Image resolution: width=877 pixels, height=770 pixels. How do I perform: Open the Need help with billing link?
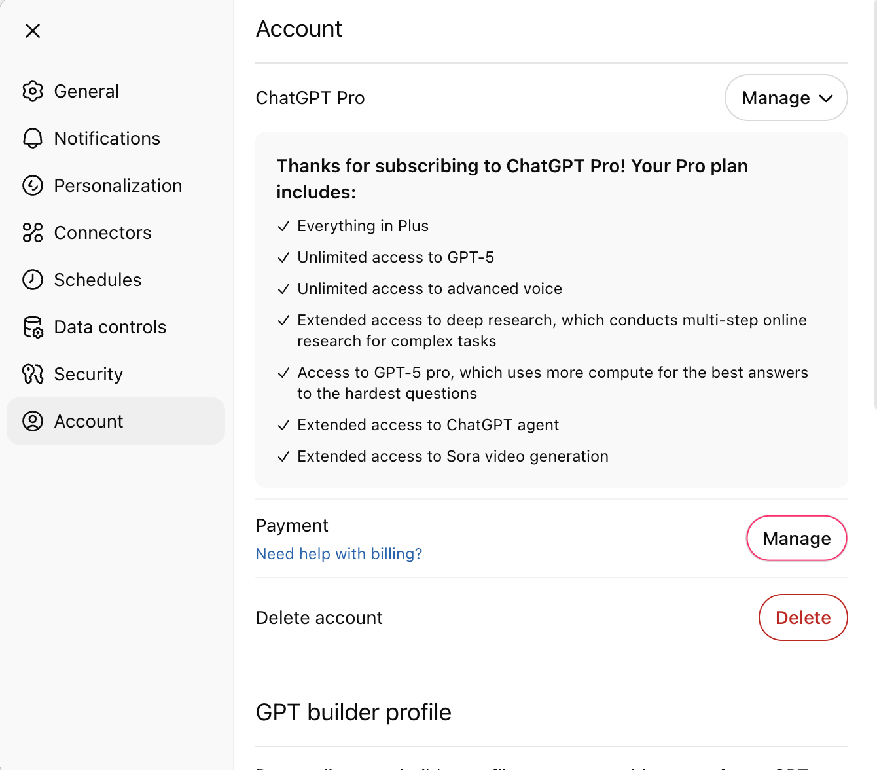click(x=339, y=553)
